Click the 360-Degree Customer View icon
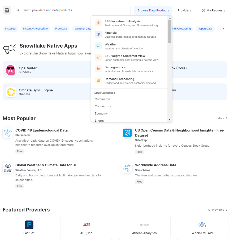Viewport: 238px width, 246px height. [x=98, y=57]
